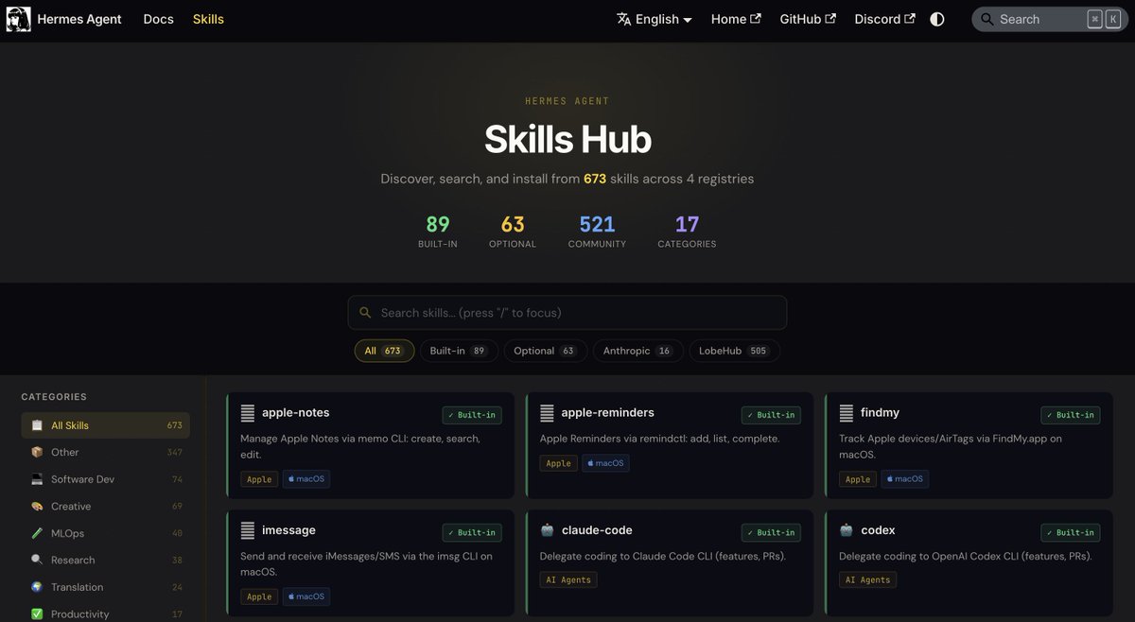Click Built-in badge on apple-reminders card
Viewport: 1135px width, 622px height.
[771, 415]
